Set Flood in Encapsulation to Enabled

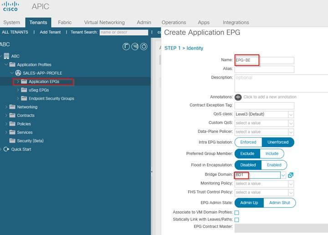coord(274,165)
